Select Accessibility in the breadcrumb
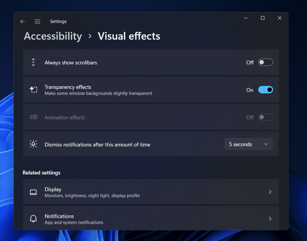The width and height of the screenshot is (307, 241). click(x=53, y=36)
